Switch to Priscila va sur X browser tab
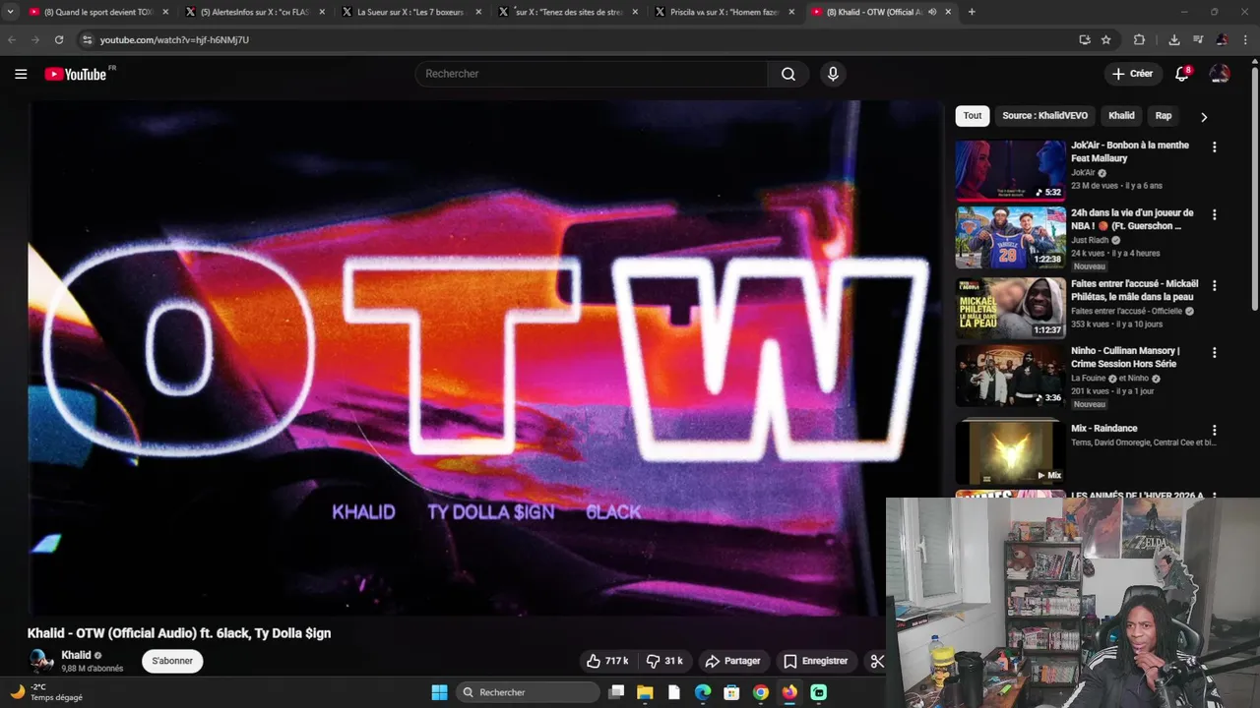1260x708 pixels. pyautogui.click(x=724, y=12)
